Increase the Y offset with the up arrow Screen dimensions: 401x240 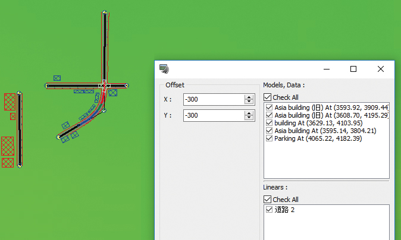point(249,113)
